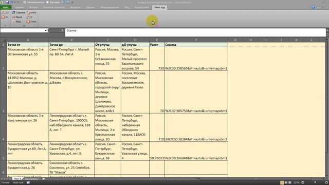This screenshot has width=329, height=185.
Task: Click the Справка help button in ribbon
Action: point(19,12)
